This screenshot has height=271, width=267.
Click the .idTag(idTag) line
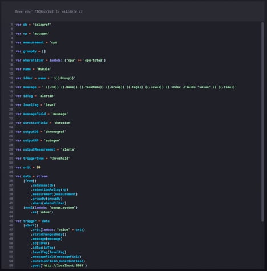(43, 248)
